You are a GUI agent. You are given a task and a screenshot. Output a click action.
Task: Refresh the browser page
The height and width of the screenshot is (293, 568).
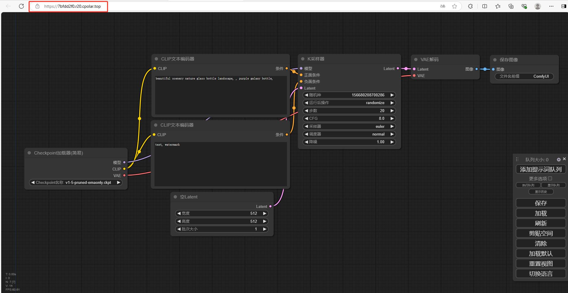(21, 6)
